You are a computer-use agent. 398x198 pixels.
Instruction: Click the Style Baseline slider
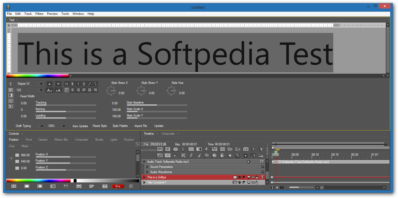(x=157, y=105)
